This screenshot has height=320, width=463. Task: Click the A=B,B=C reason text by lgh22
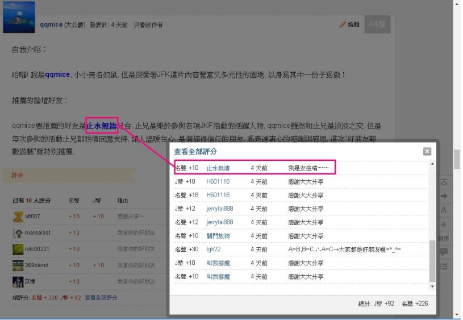point(345,250)
